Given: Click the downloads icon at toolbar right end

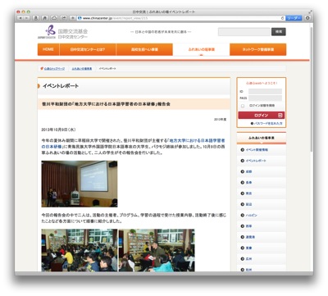Looking at the screenshot, I should coord(307,18).
